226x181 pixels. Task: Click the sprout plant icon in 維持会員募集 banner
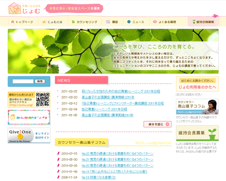[x=212, y=134]
